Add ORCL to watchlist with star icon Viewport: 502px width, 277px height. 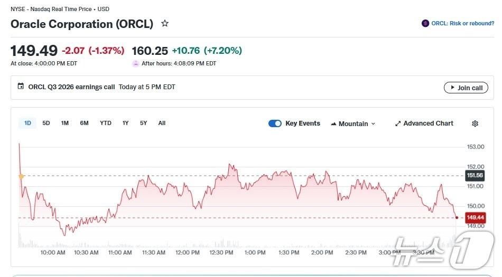165,24
